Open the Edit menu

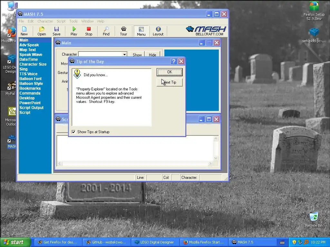31,21
